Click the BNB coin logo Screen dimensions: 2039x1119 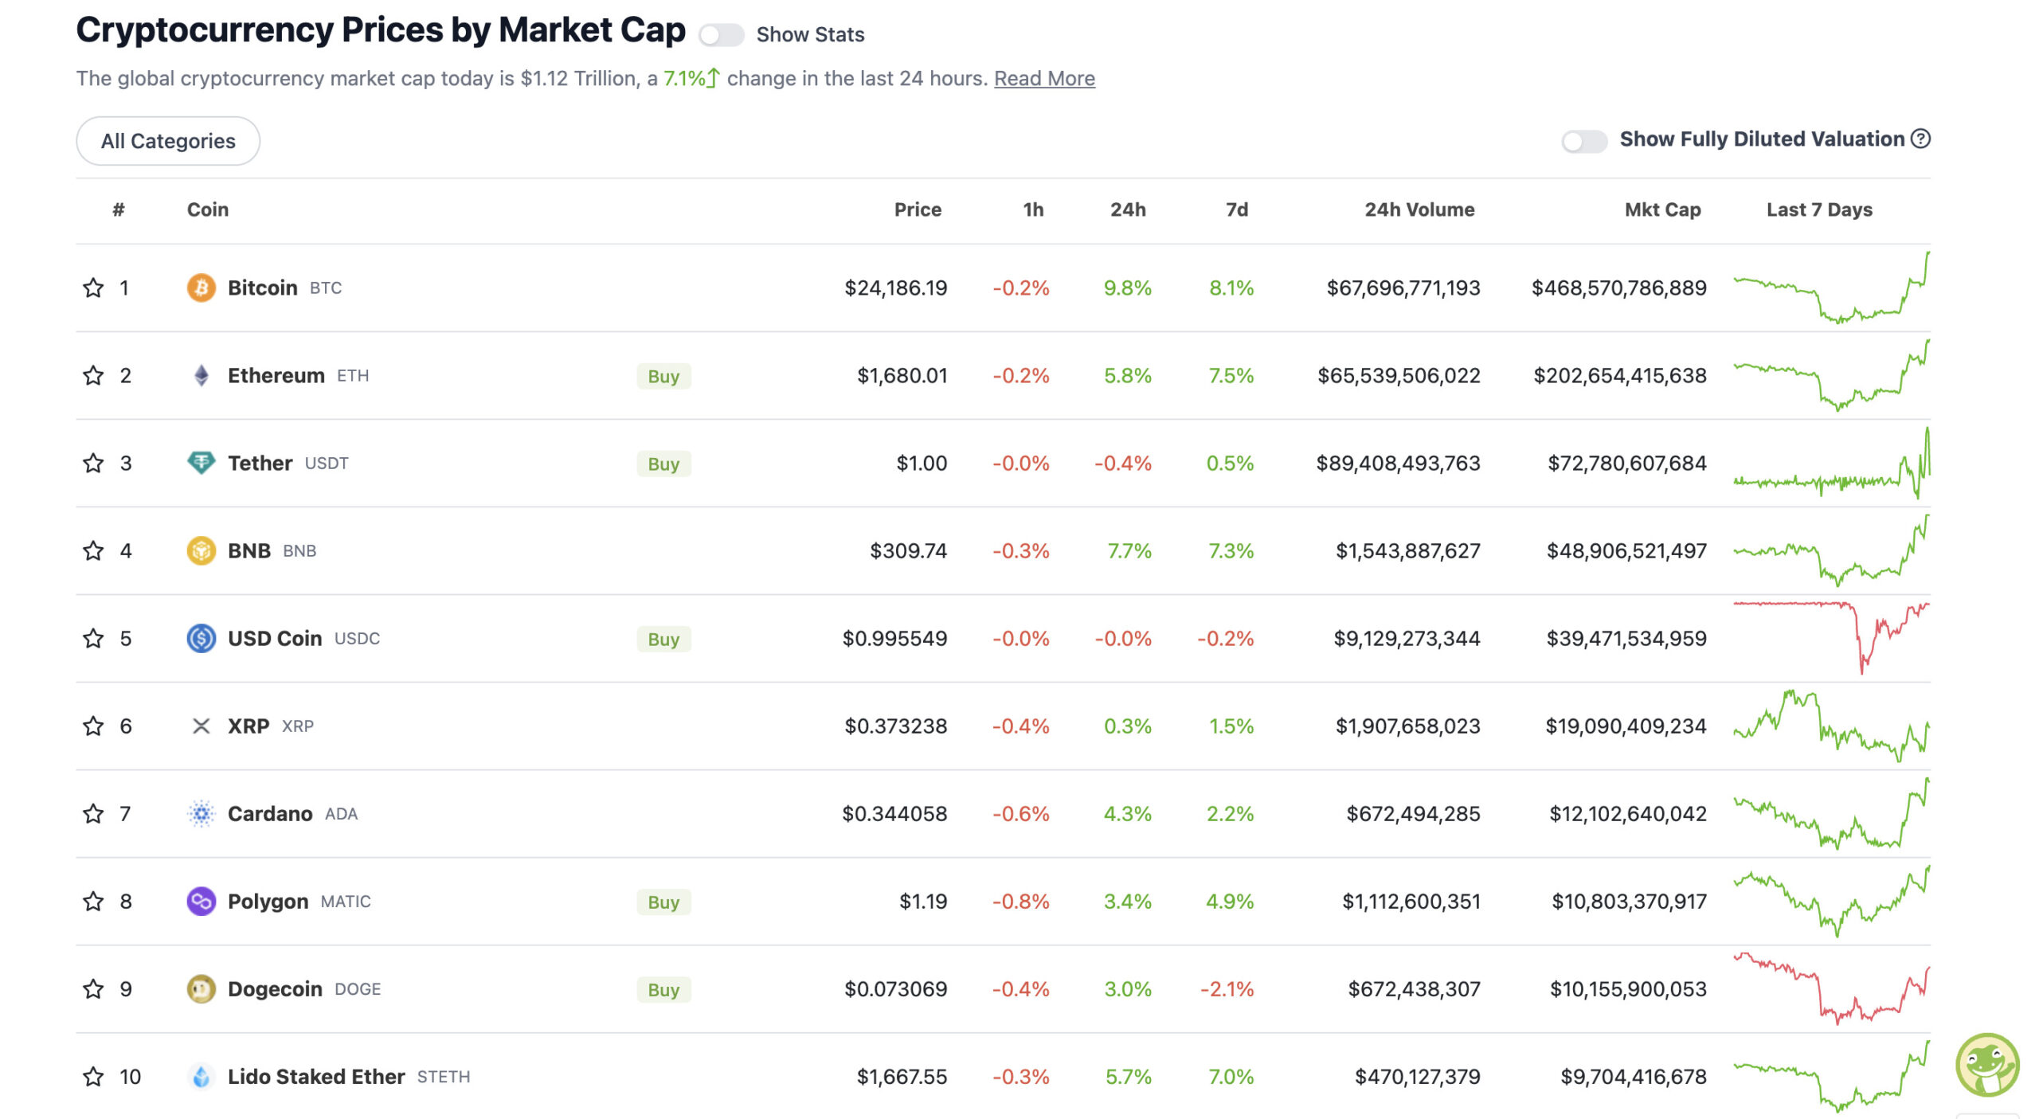(201, 550)
